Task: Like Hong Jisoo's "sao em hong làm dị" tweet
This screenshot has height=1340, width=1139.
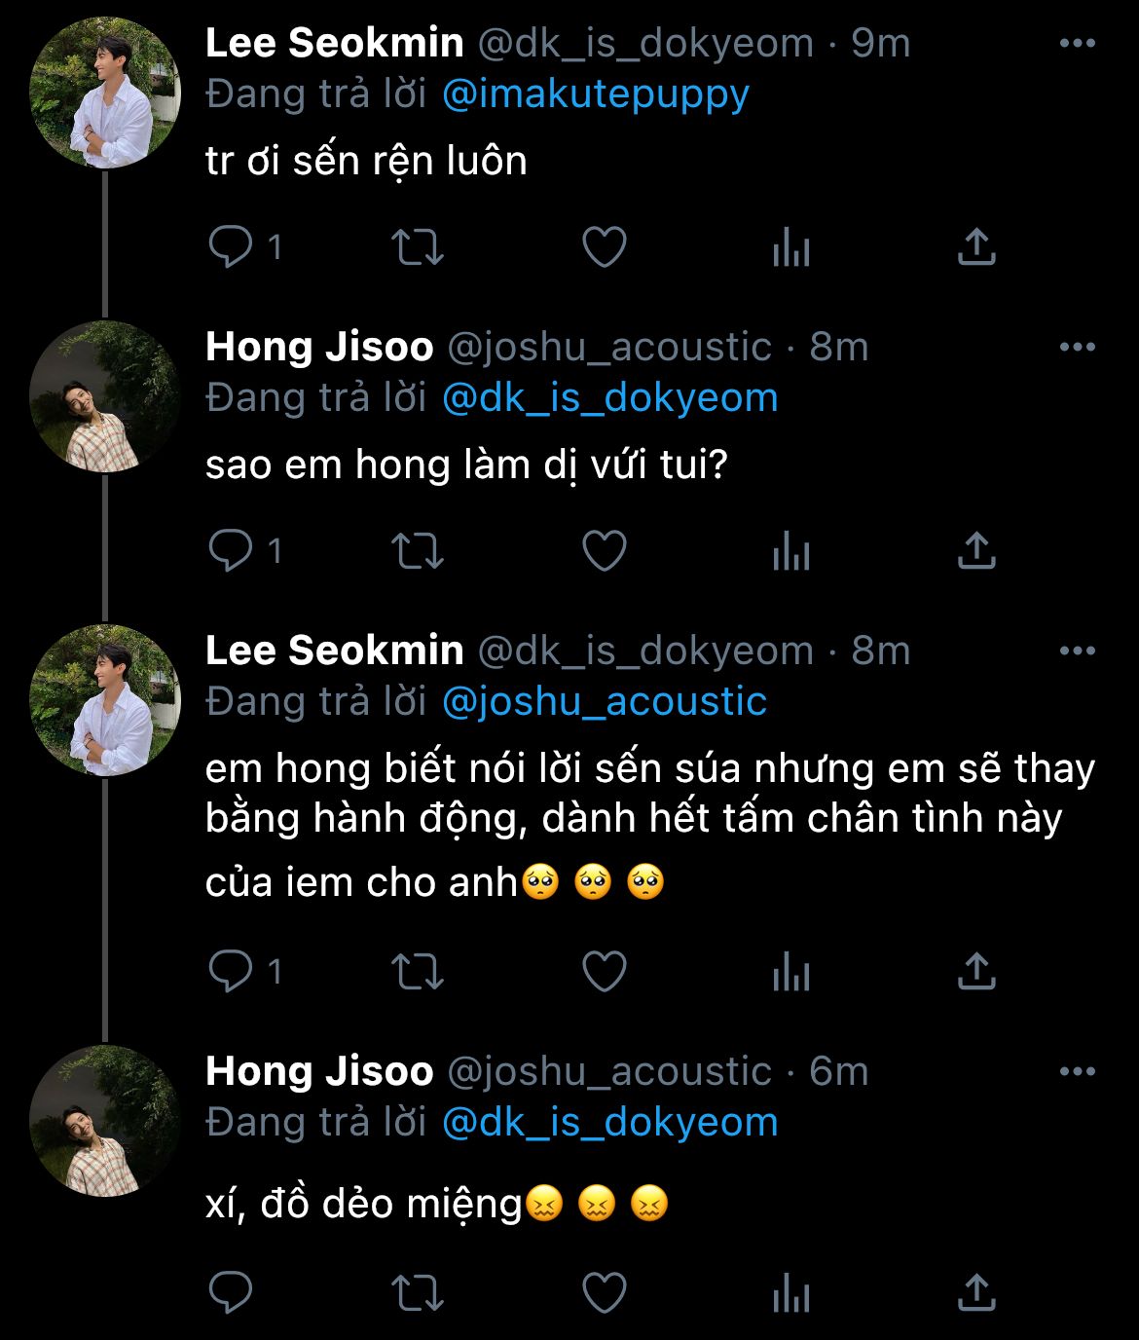Action: (x=604, y=551)
